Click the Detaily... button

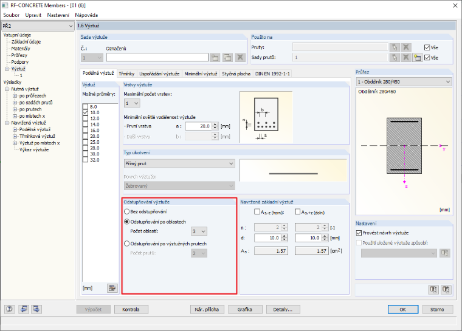point(283,309)
